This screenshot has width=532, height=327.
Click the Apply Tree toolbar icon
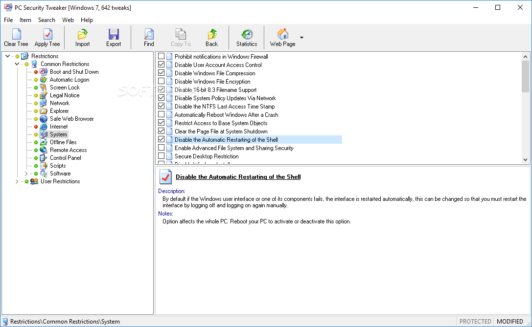(x=47, y=34)
